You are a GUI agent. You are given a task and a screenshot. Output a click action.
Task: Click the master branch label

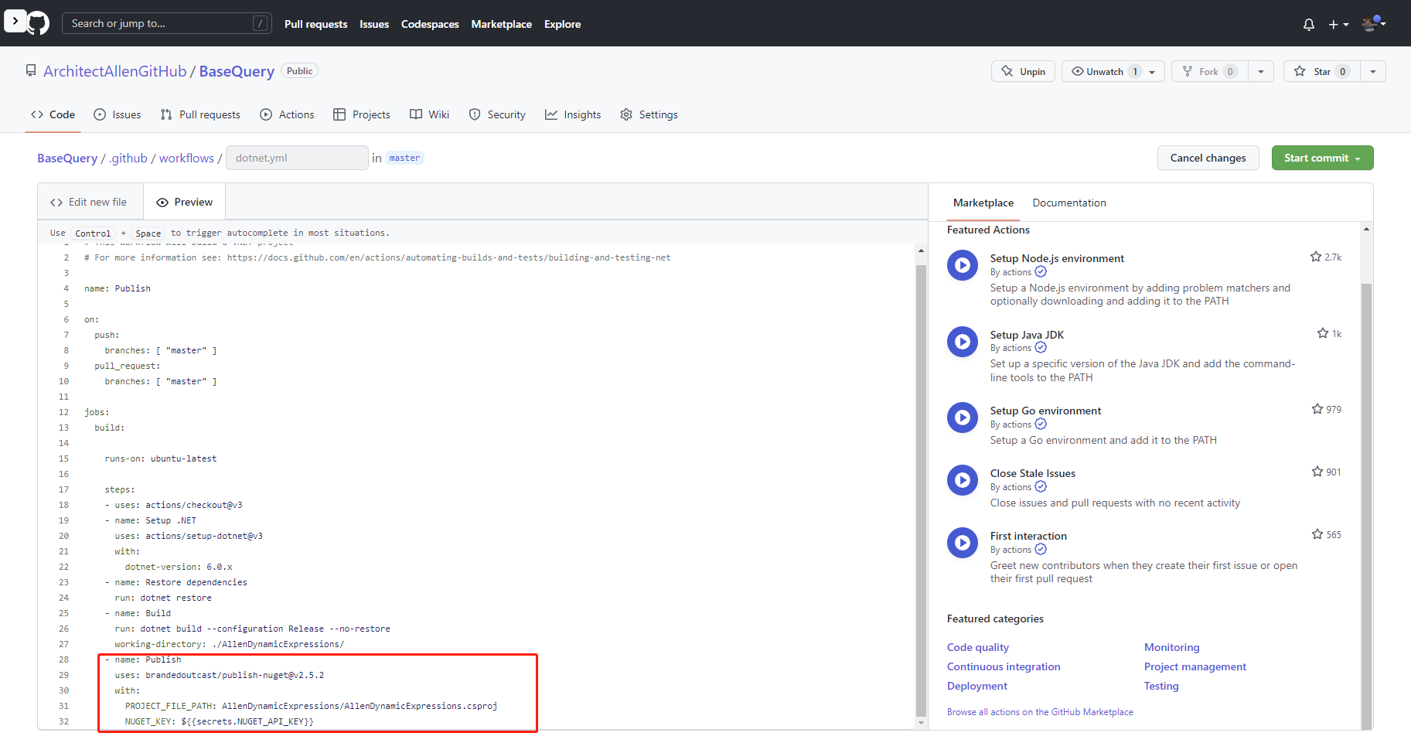[404, 158]
